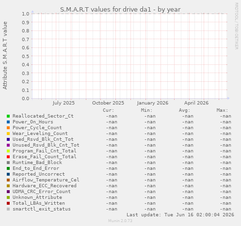241x226 pixels.
Task: Select the Unknown_Attribute legend label
Action: click(x=37, y=197)
